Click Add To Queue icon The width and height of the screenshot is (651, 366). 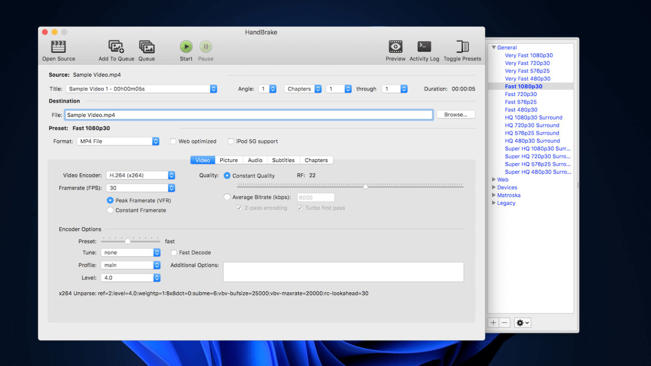click(116, 47)
